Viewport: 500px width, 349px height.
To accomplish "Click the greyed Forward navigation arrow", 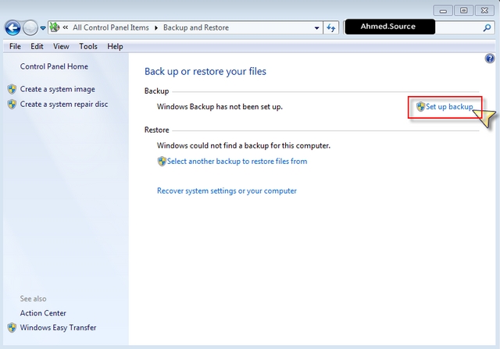I will (x=30, y=28).
